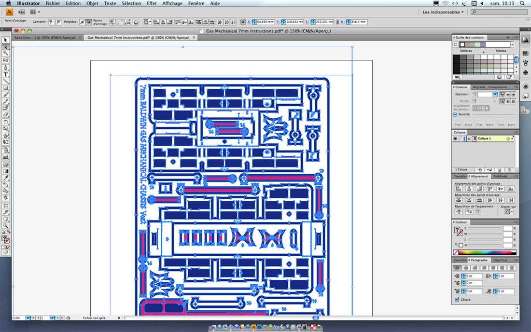
Task: Click the X coordinate field 68,856 mm
Action: (265, 22)
